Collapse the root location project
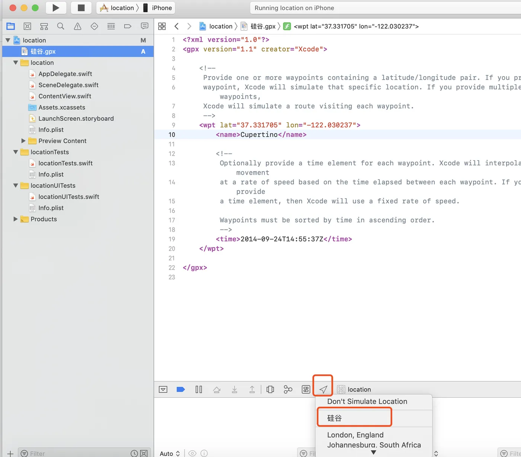This screenshot has height=457, width=521. (7, 40)
